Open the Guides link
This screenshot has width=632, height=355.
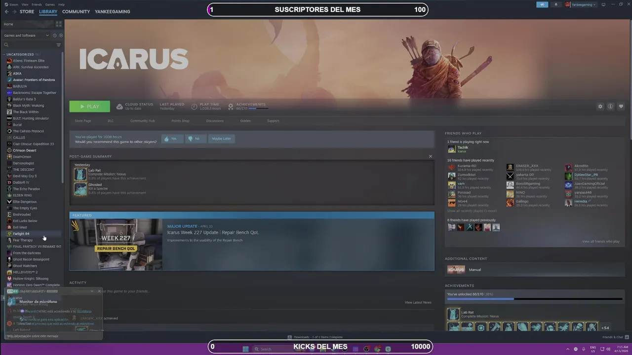point(245,121)
